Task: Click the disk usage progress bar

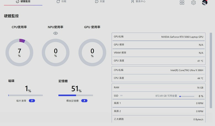Action: [x=26, y=95]
